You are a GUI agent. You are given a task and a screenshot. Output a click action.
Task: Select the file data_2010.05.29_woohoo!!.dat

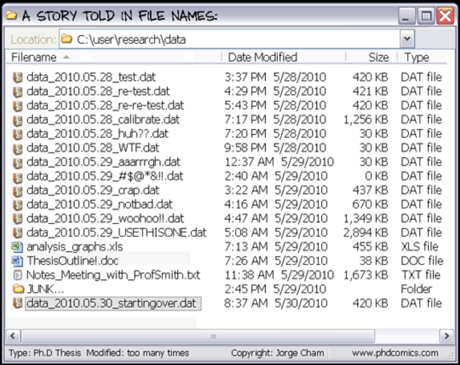(x=105, y=219)
